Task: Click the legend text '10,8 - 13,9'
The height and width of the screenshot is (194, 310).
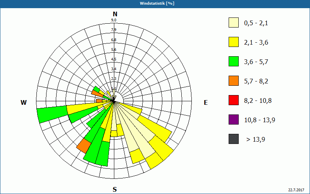Action: point(260,120)
